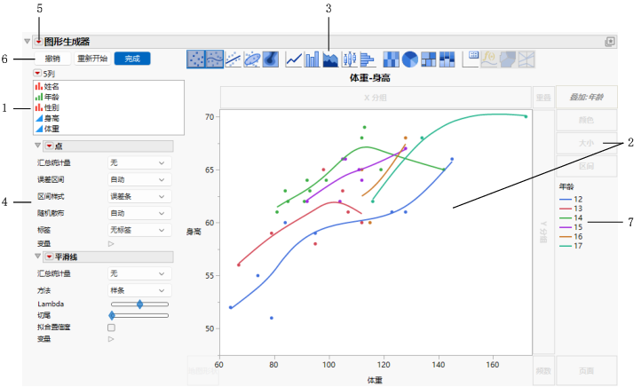
Task: Expand 变量 under the 平滑线 section
Action: tap(111, 339)
